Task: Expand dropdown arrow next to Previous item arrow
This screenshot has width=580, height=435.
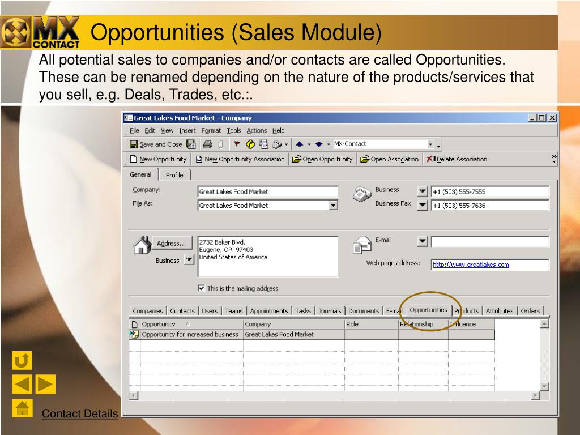Action: tap(309, 144)
